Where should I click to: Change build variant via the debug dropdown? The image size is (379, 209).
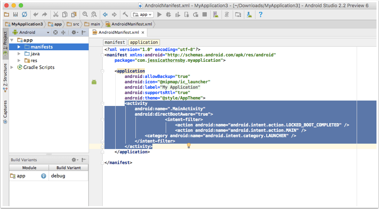point(68,176)
